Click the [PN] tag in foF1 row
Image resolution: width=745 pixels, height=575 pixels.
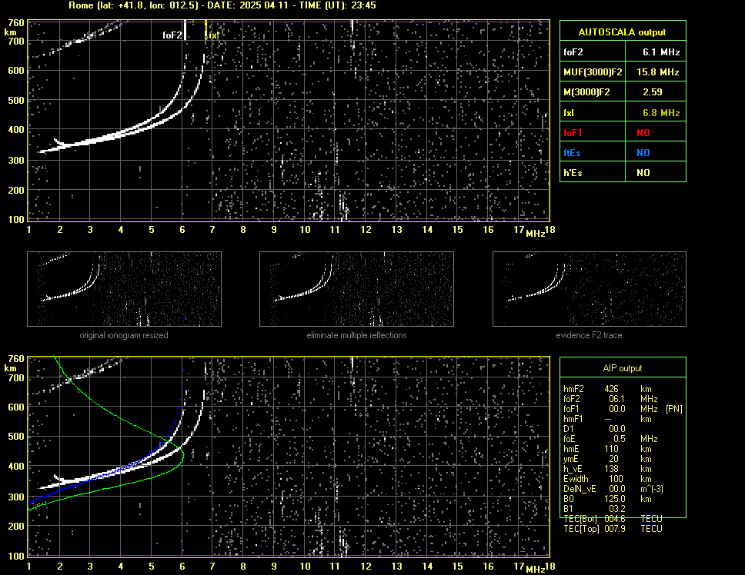click(x=673, y=408)
